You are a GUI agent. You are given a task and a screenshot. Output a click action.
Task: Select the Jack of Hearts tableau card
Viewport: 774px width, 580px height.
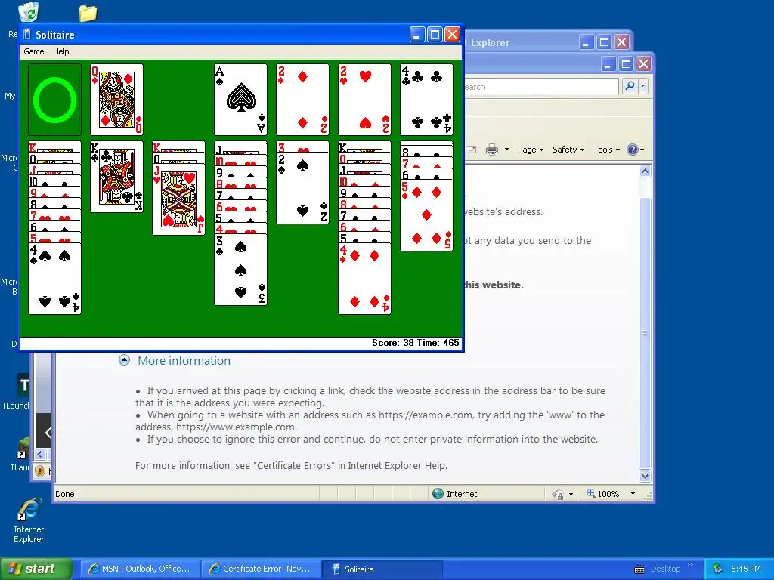coord(178,199)
